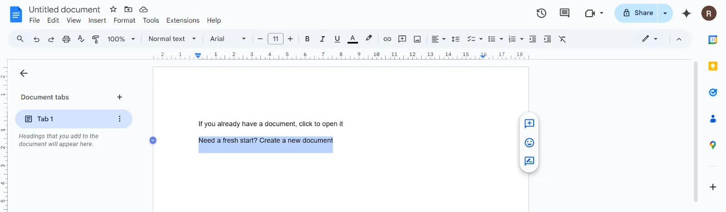Search the menus magnifier icon
The image size is (726, 212).
coord(20,39)
